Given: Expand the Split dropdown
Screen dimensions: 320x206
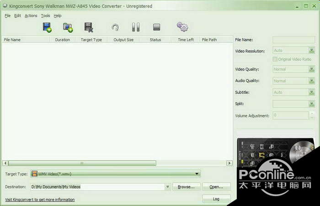Looking at the screenshot, I should pyautogui.click(x=312, y=104).
